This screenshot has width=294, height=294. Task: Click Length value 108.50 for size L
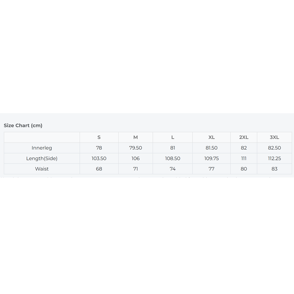(173, 158)
